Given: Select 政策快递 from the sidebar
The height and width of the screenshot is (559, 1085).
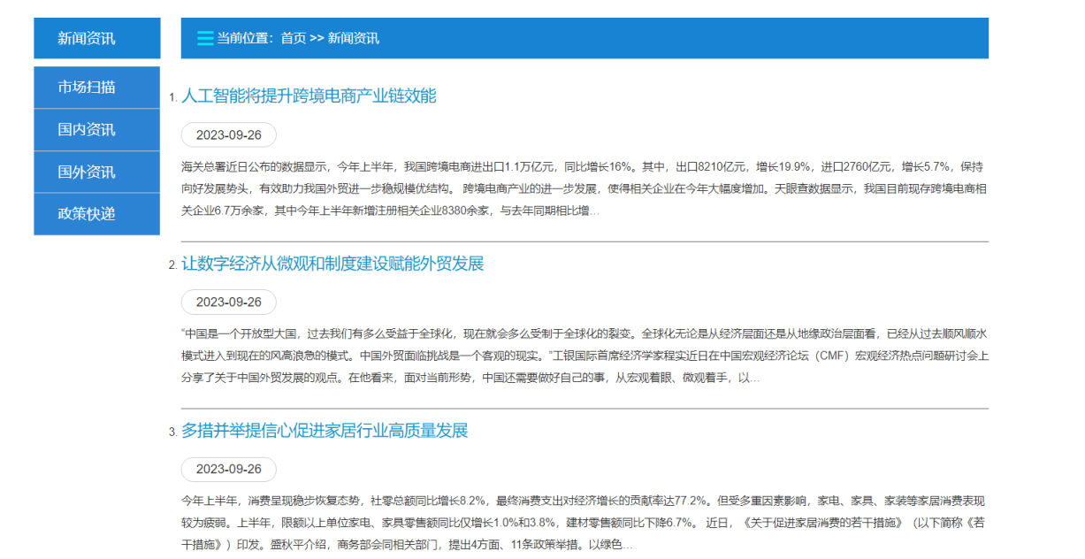Looking at the screenshot, I should [x=87, y=214].
